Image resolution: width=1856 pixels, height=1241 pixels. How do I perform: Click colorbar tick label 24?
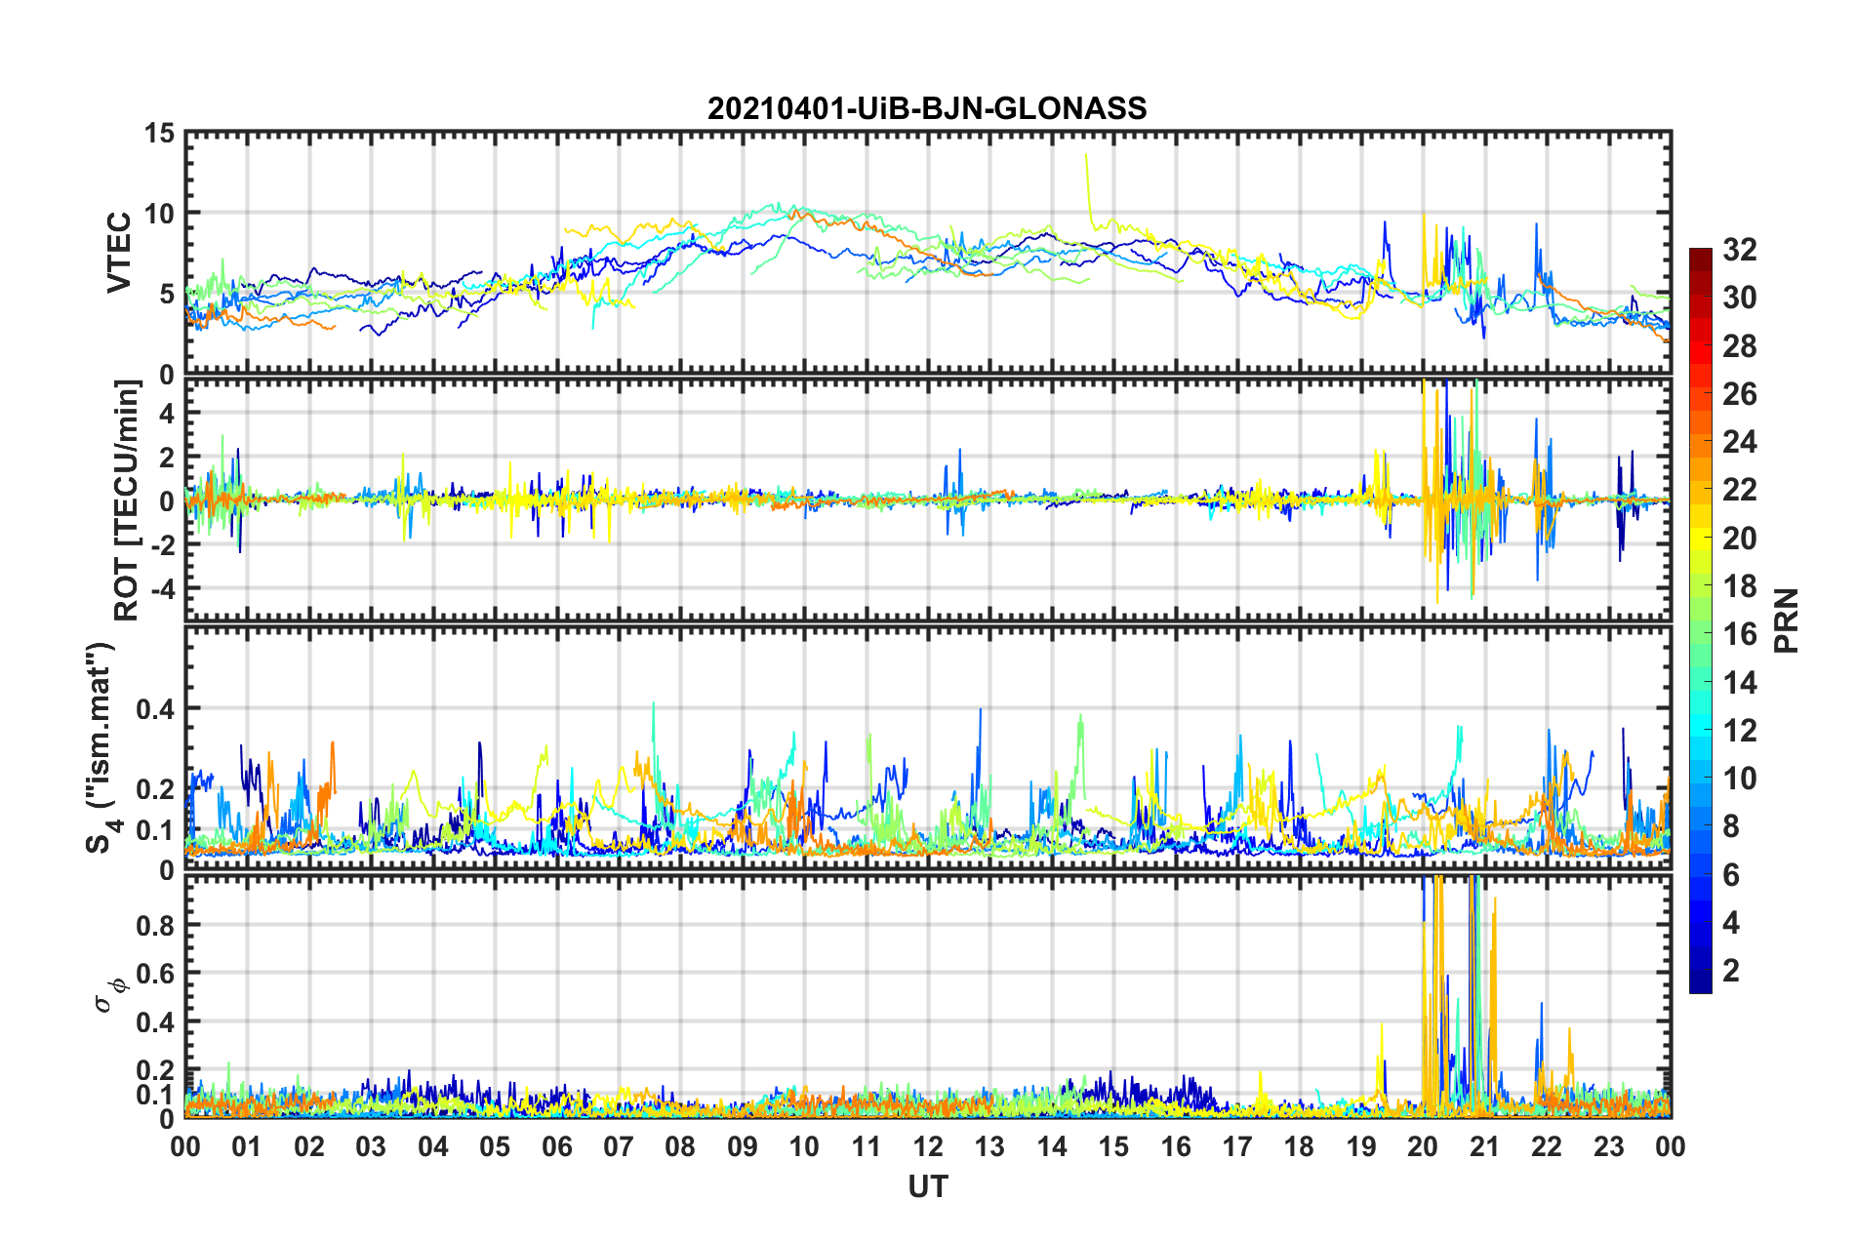click(x=1739, y=442)
